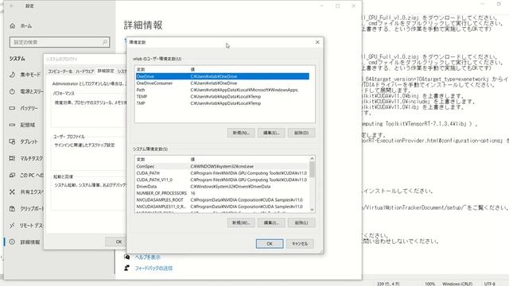
Task: Switch to 詳細設定 tab in System Properties
Action: point(106,71)
